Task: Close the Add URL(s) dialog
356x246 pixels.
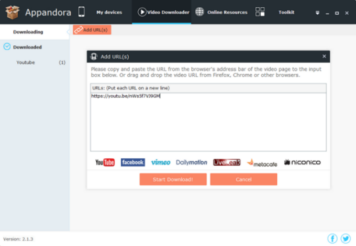Action: pos(324,56)
